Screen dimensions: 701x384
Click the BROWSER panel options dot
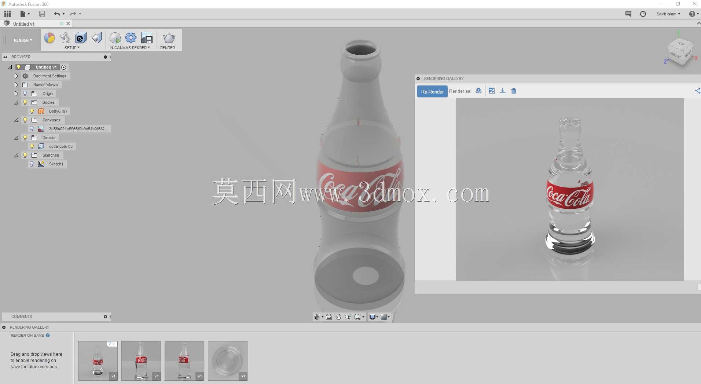(x=105, y=57)
